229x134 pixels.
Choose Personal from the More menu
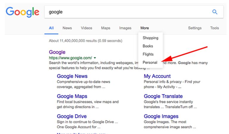point(150,63)
